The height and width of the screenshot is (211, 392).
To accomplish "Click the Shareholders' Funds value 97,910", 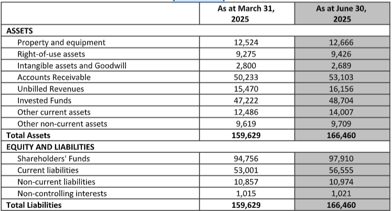I will tap(341, 159).
